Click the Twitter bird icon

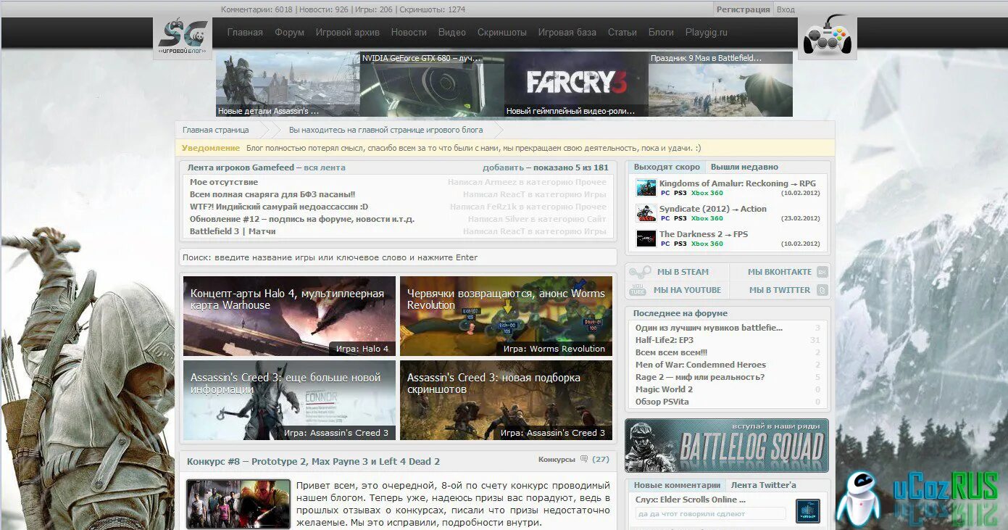822,290
